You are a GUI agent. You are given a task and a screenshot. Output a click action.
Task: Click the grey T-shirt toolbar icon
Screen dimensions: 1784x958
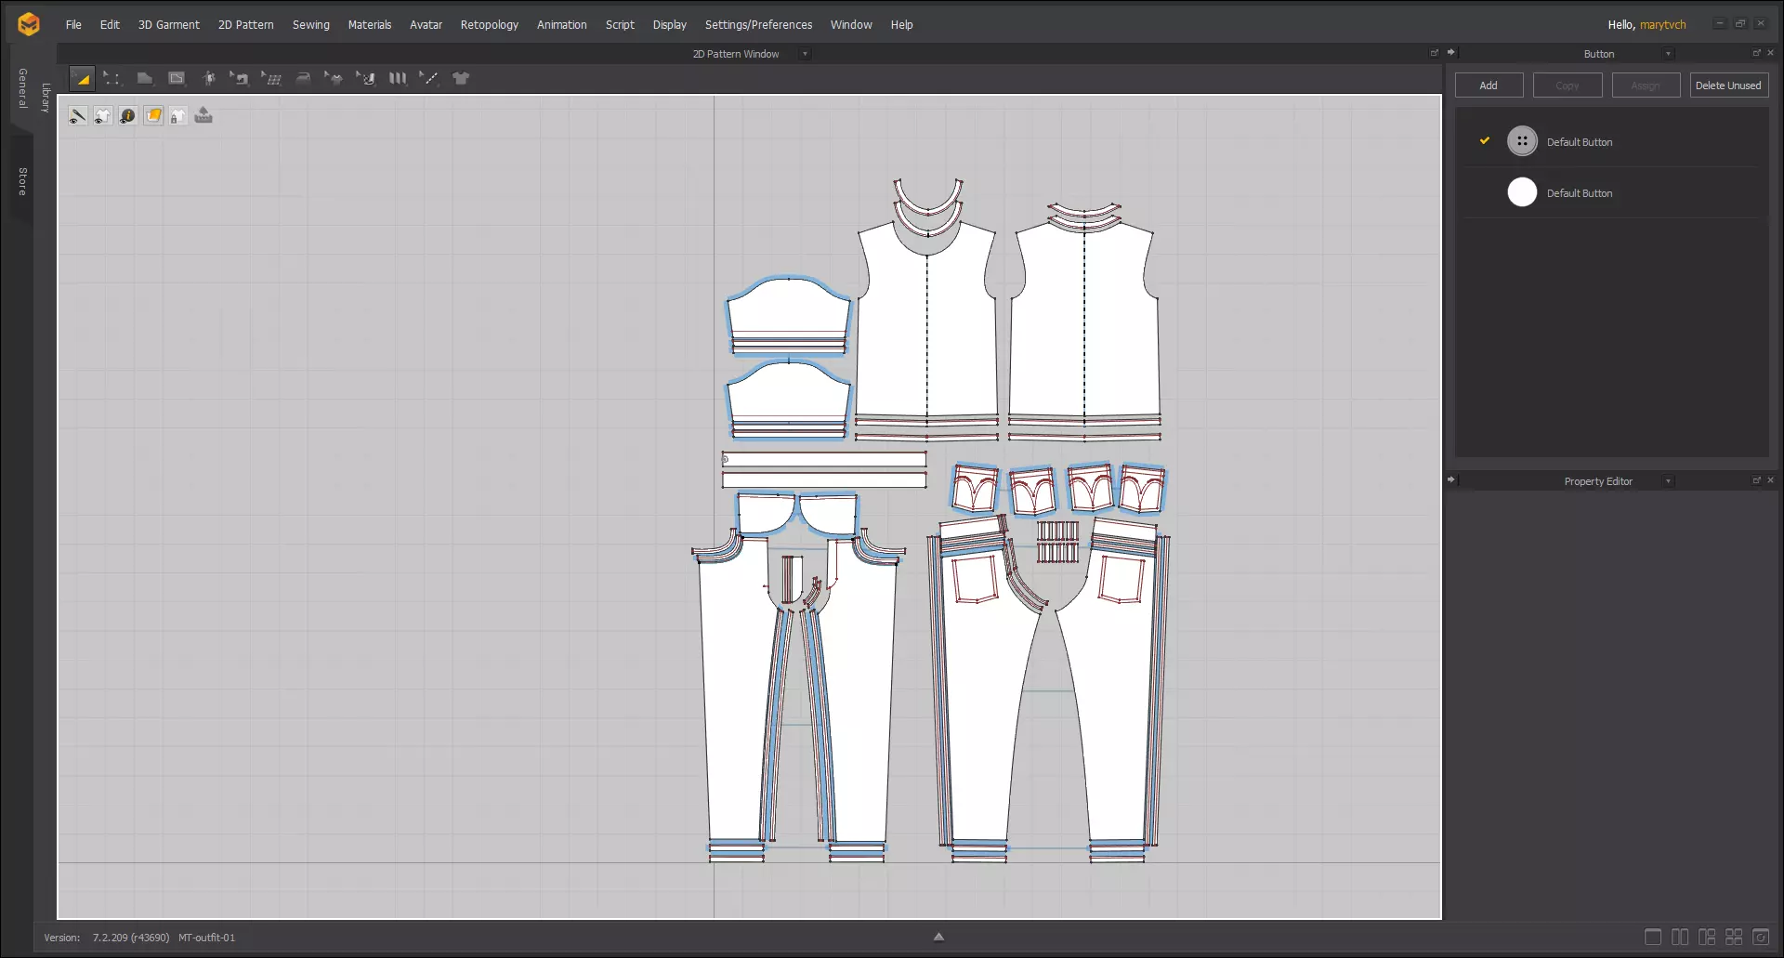(x=461, y=79)
